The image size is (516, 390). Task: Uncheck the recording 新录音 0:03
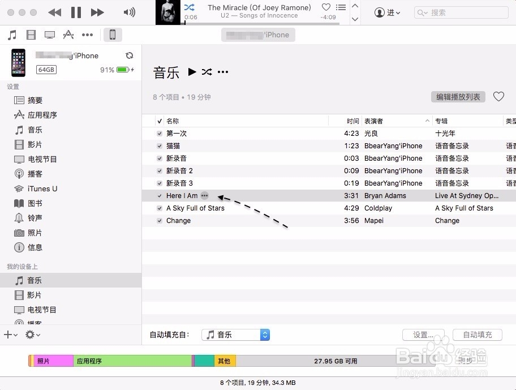coord(160,158)
